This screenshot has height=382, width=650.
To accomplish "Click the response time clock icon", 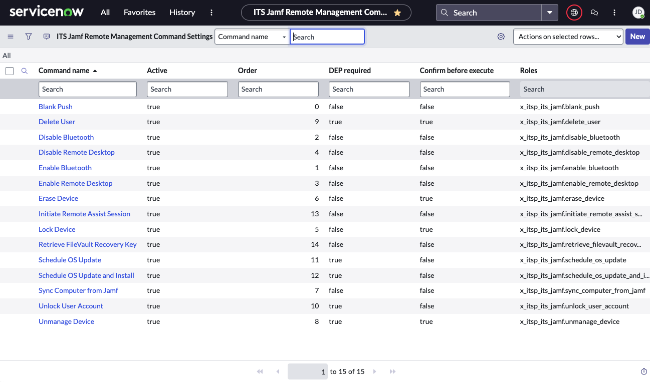I will [x=644, y=371].
